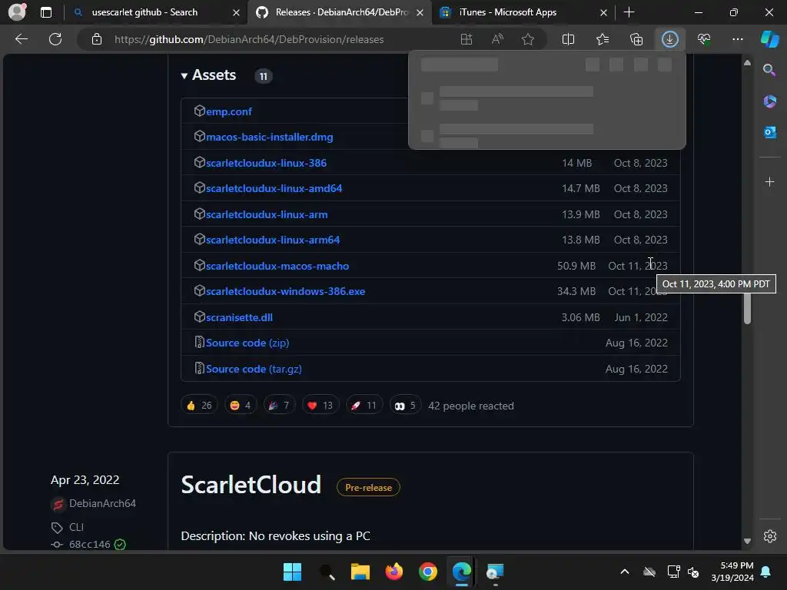This screenshot has height=590, width=787.
Task: Toggle the Downloads panel button
Action: tap(670, 39)
